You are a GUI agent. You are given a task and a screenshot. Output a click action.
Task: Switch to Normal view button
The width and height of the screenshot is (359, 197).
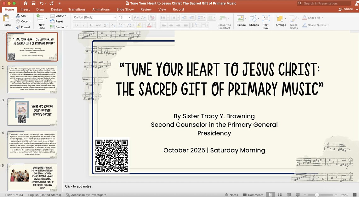[x=271, y=195]
